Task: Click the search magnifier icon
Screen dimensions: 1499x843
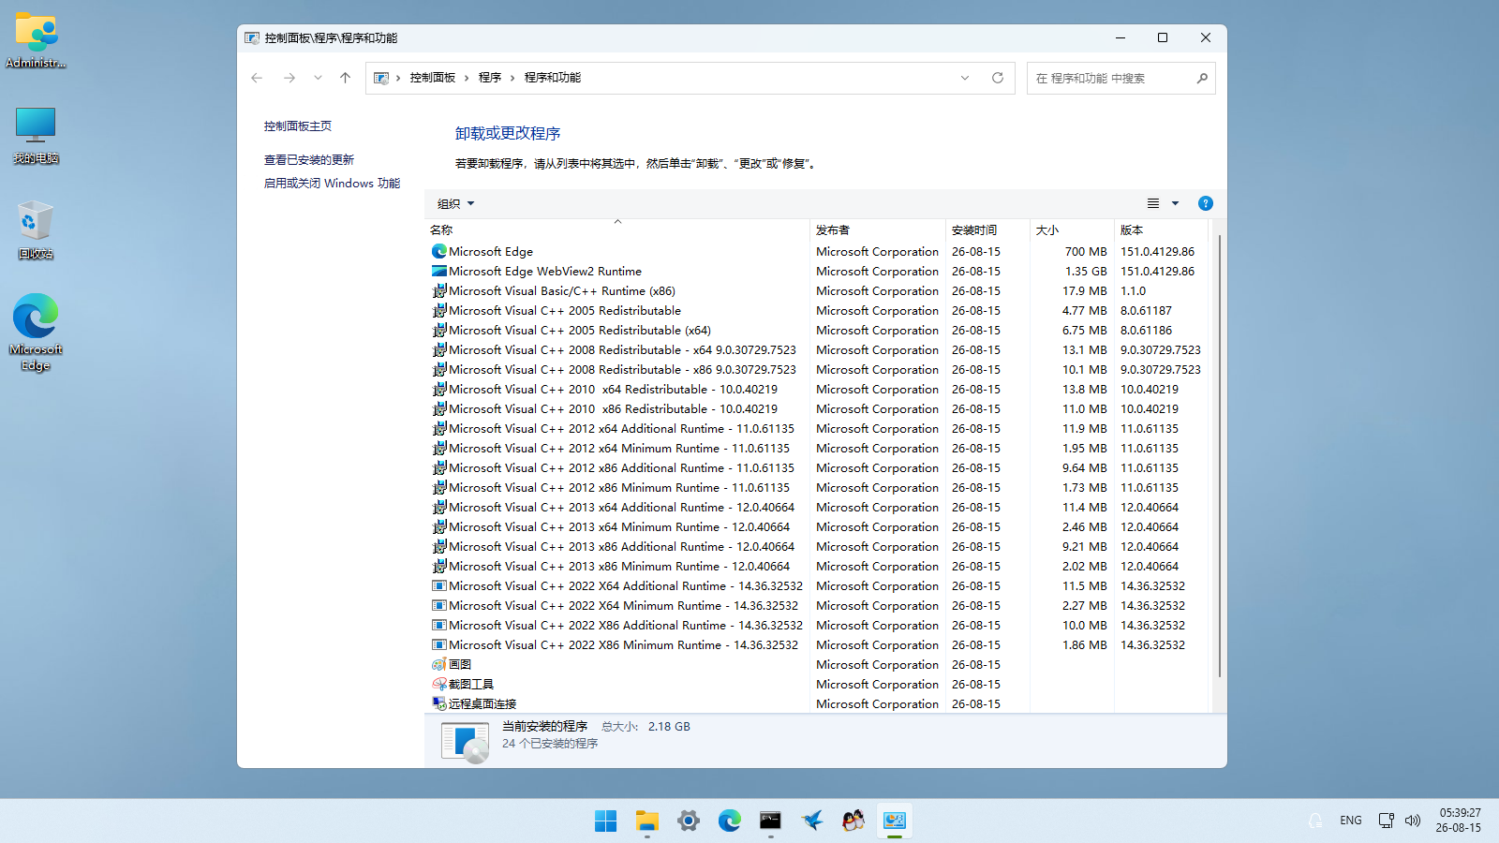Action: (x=1202, y=78)
